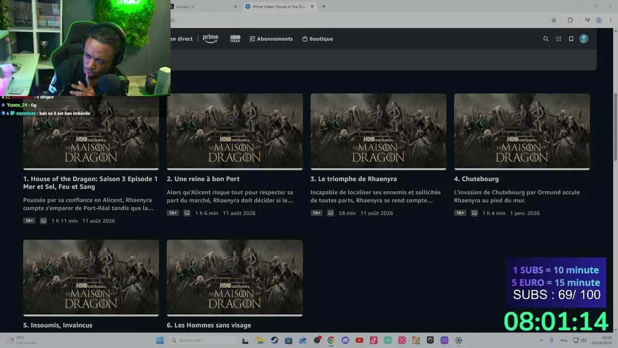Expand the system tray hidden icons chevron
Image resolution: width=618 pixels, height=348 pixels.
point(541,340)
